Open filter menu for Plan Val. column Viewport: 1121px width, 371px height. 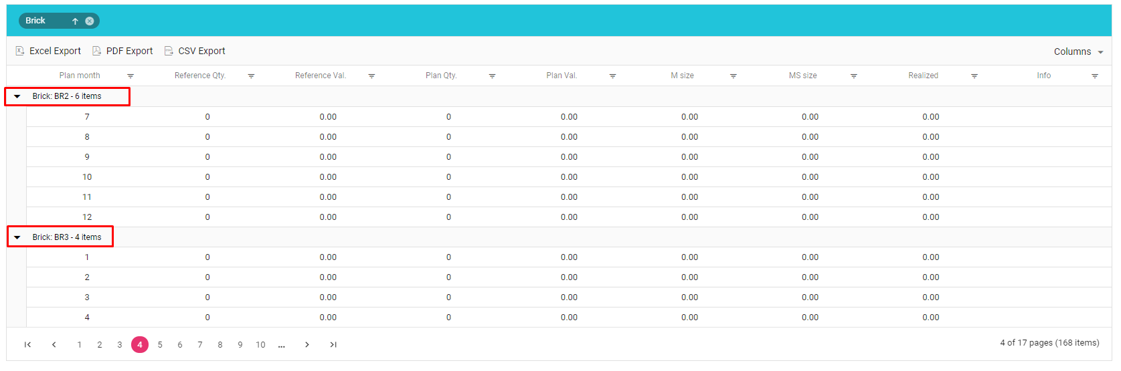point(612,76)
